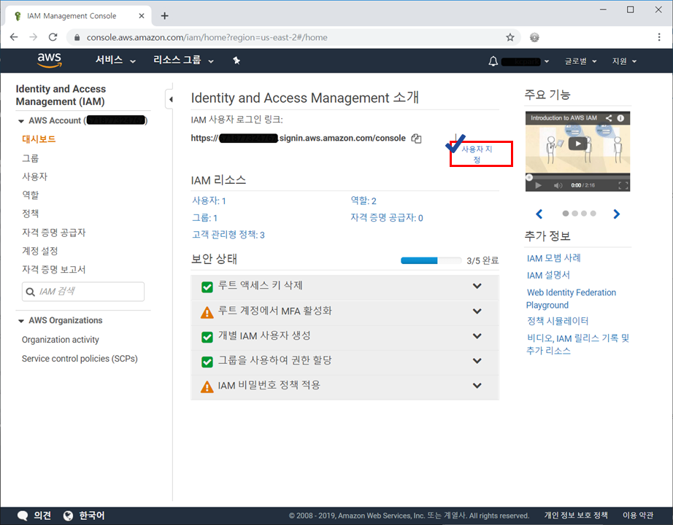Open the 글로벌 region dropdown
This screenshot has width=673, height=525.
coord(580,61)
